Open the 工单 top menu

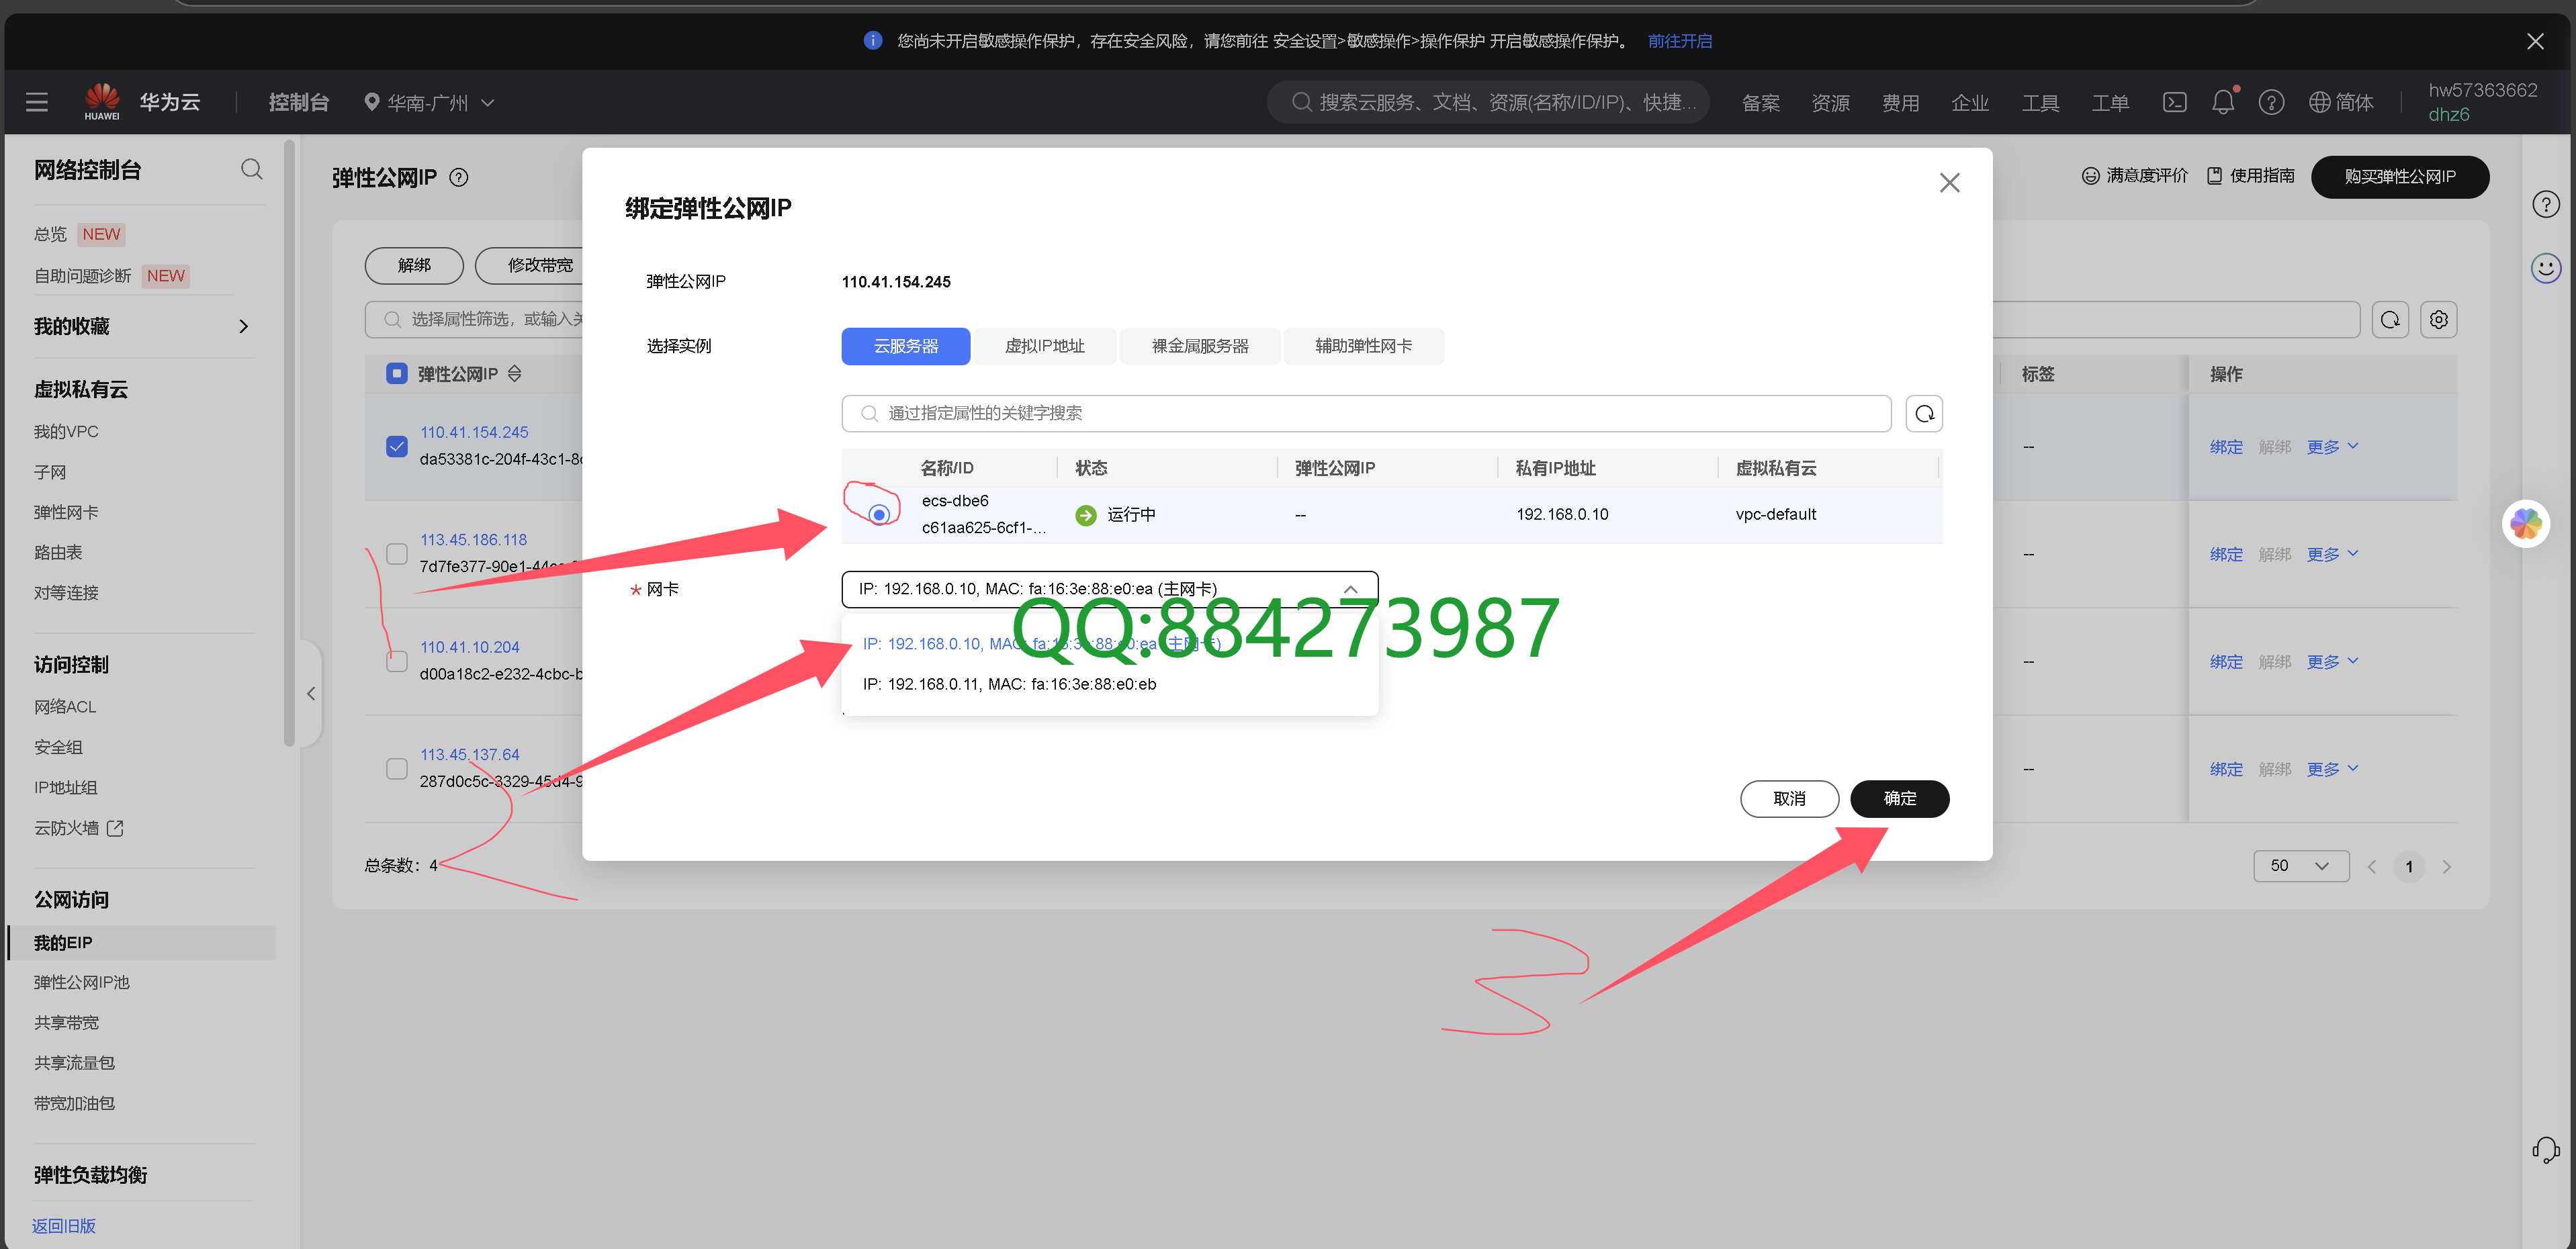[2110, 102]
